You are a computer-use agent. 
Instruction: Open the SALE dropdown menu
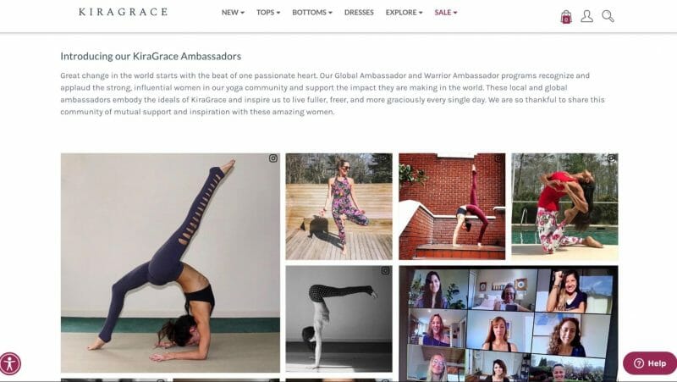click(x=446, y=13)
